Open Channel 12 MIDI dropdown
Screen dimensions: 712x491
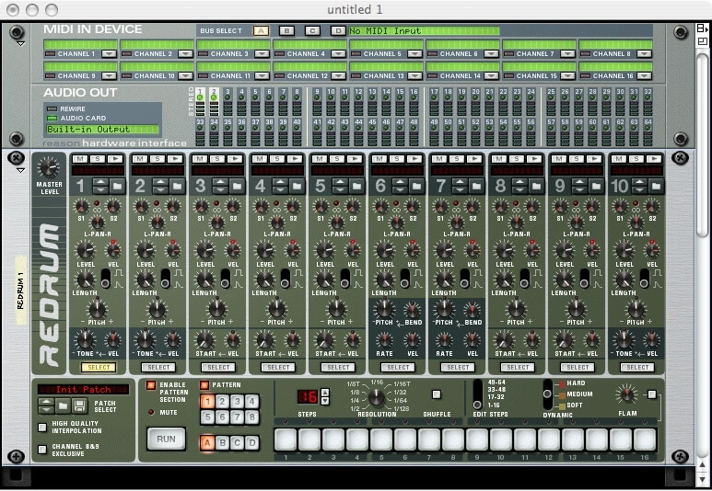click(x=338, y=76)
